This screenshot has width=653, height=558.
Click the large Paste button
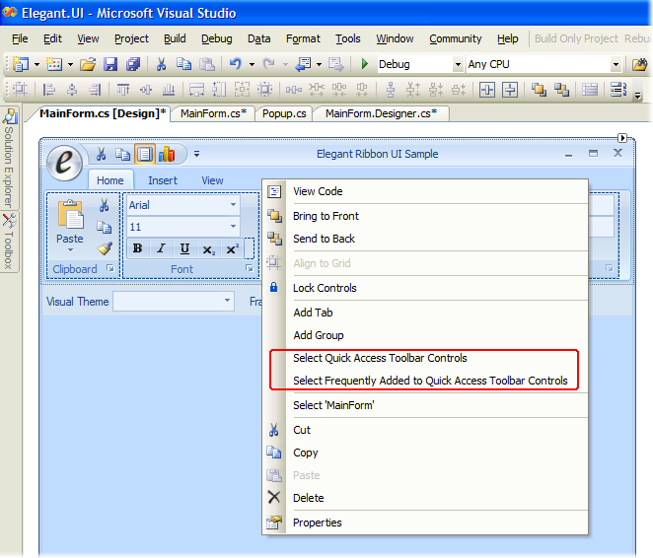point(70,226)
